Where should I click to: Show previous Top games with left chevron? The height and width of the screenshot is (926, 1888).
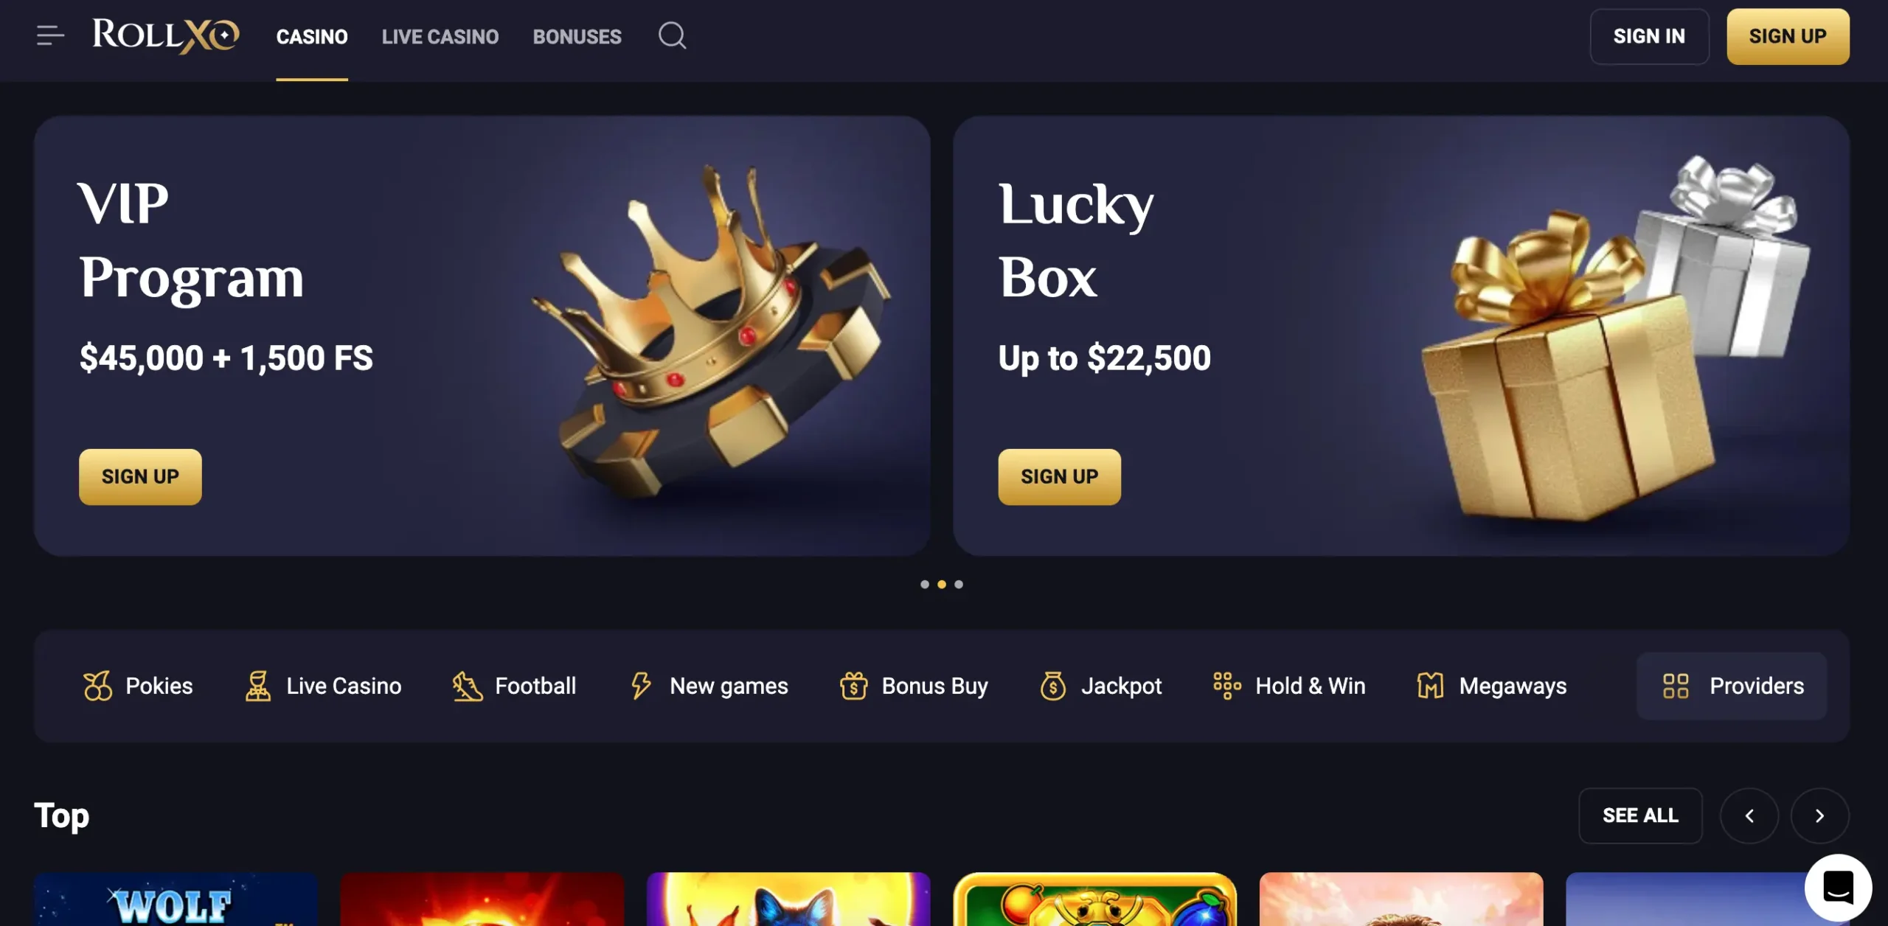(x=1749, y=815)
